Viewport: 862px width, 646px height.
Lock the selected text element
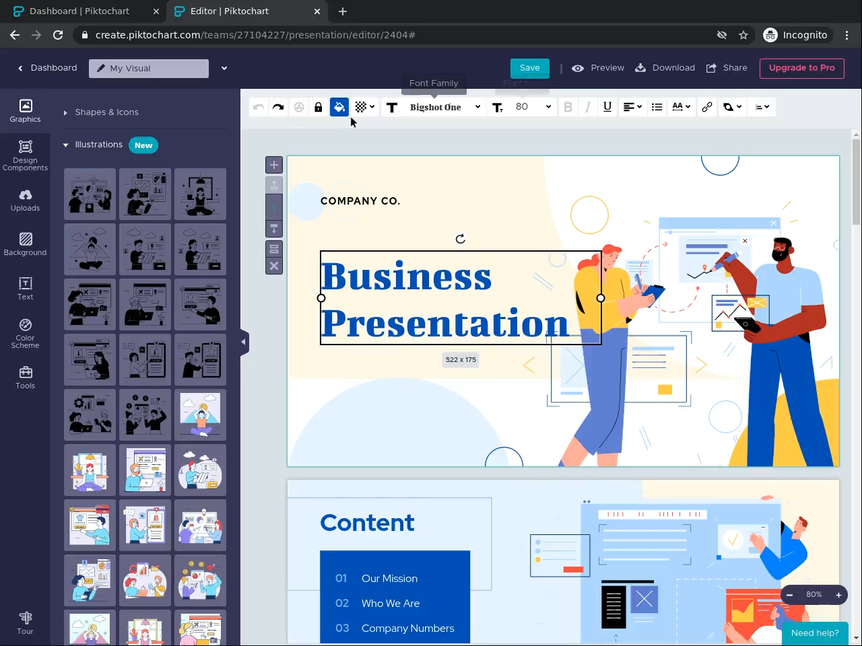point(319,107)
